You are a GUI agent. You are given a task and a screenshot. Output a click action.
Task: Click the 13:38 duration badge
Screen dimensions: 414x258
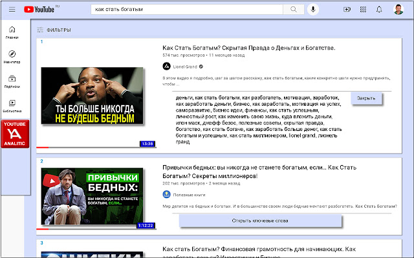147,144
